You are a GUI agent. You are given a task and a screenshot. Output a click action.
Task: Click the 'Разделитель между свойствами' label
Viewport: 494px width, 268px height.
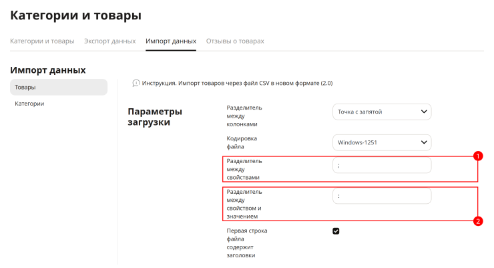pyautogui.click(x=244, y=169)
